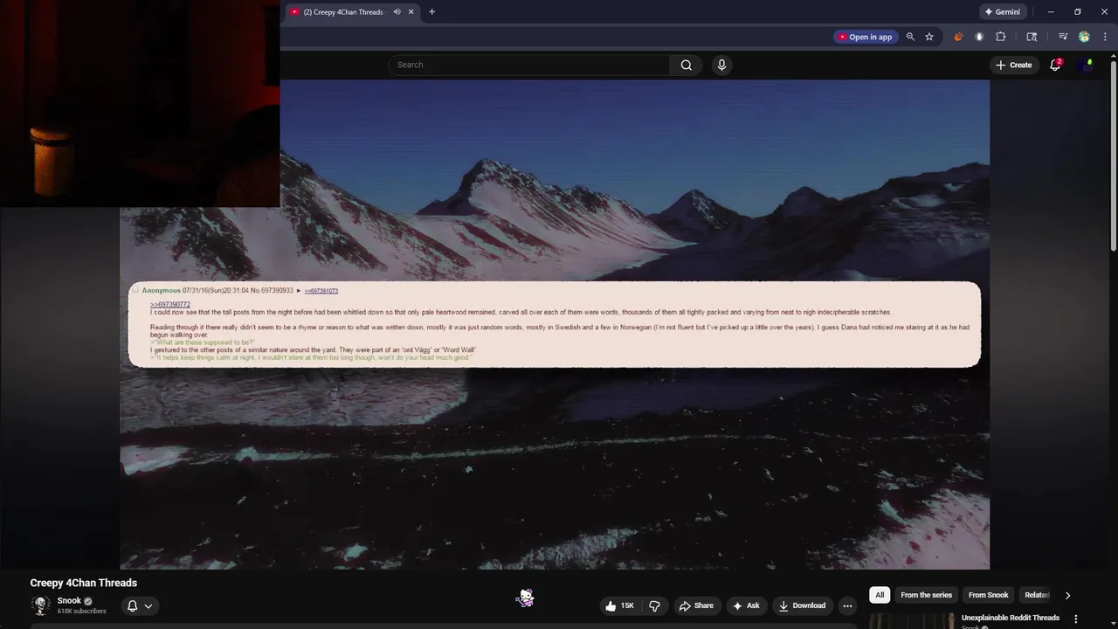Open the Snook channel name link
The width and height of the screenshot is (1118, 629).
coord(69,601)
